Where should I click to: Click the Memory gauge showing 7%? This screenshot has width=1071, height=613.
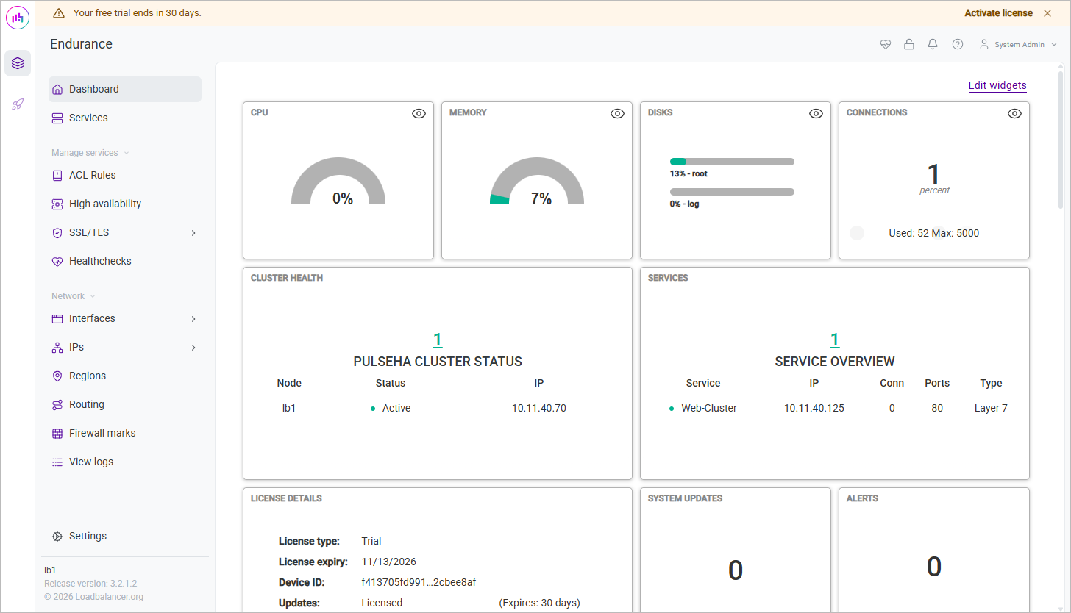click(537, 181)
